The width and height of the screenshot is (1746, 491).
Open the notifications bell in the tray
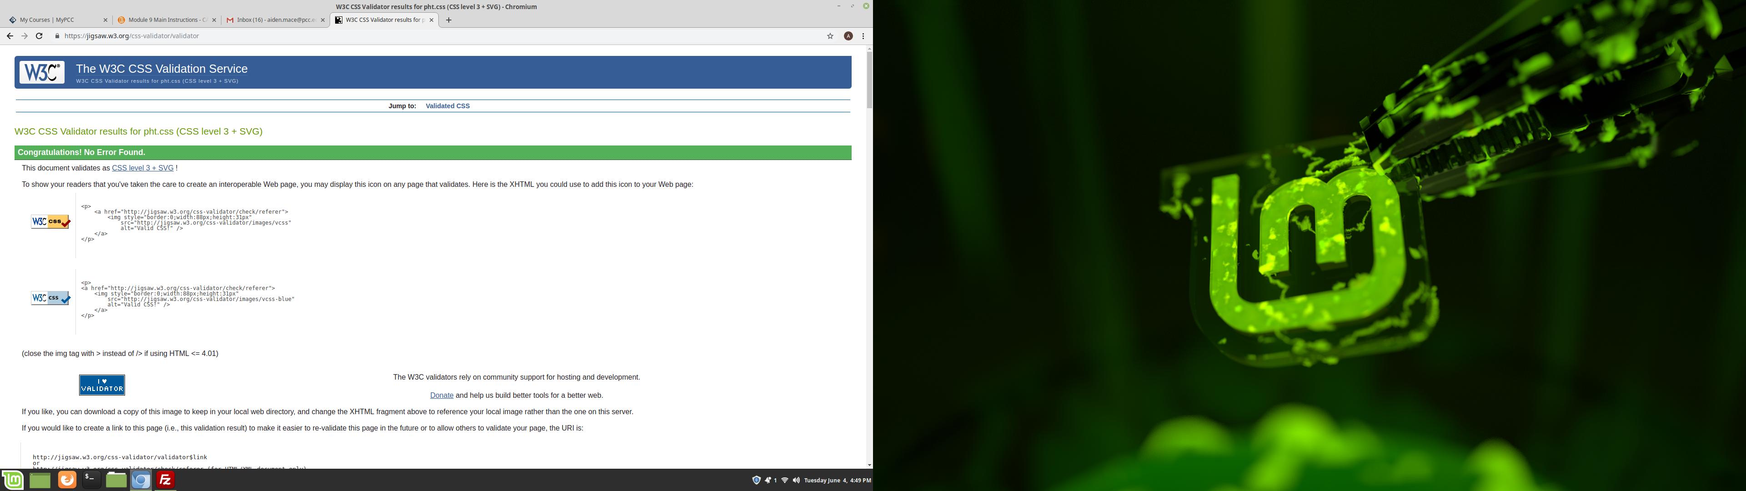pyautogui.click(x=768, y=480)
